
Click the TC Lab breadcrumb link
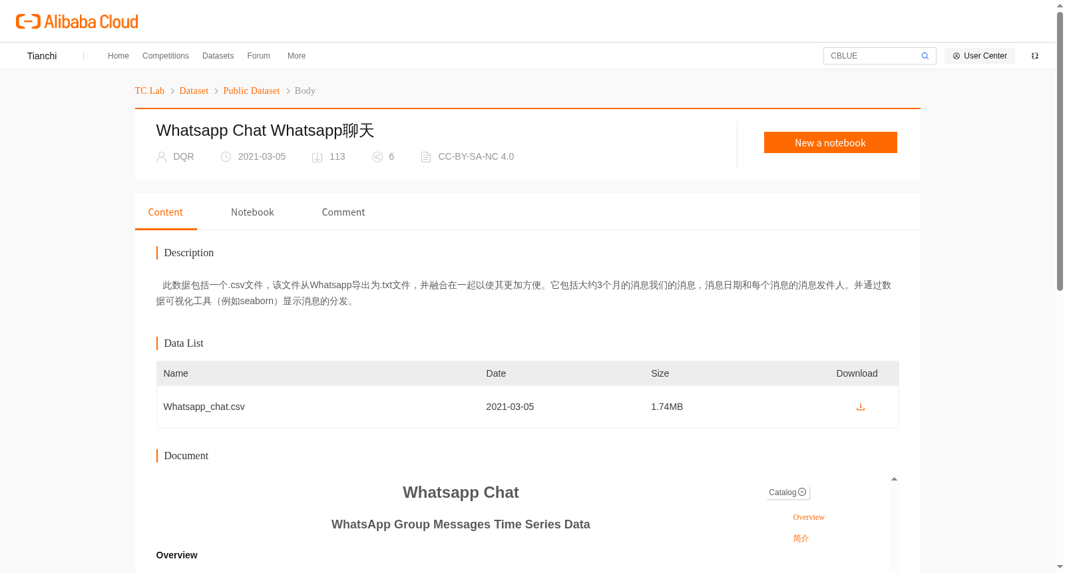[150, 91]
